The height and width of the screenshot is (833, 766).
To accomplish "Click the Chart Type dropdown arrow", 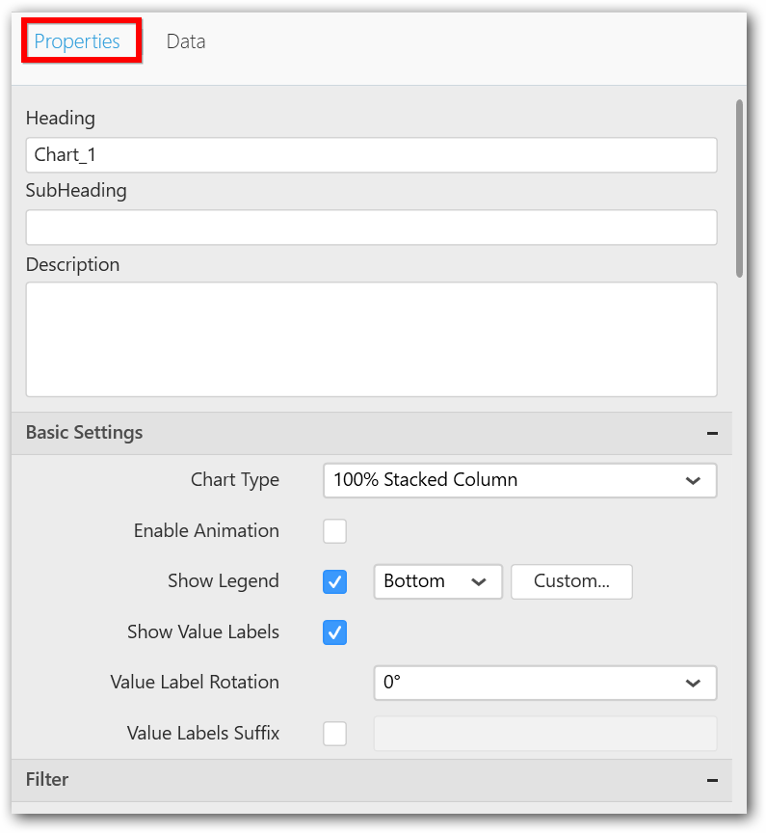I will click(x=693, y=480).
